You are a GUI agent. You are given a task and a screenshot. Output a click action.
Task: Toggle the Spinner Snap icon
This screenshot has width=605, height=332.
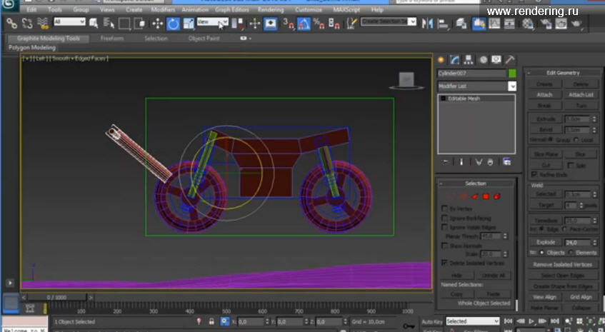coord(334,24)
